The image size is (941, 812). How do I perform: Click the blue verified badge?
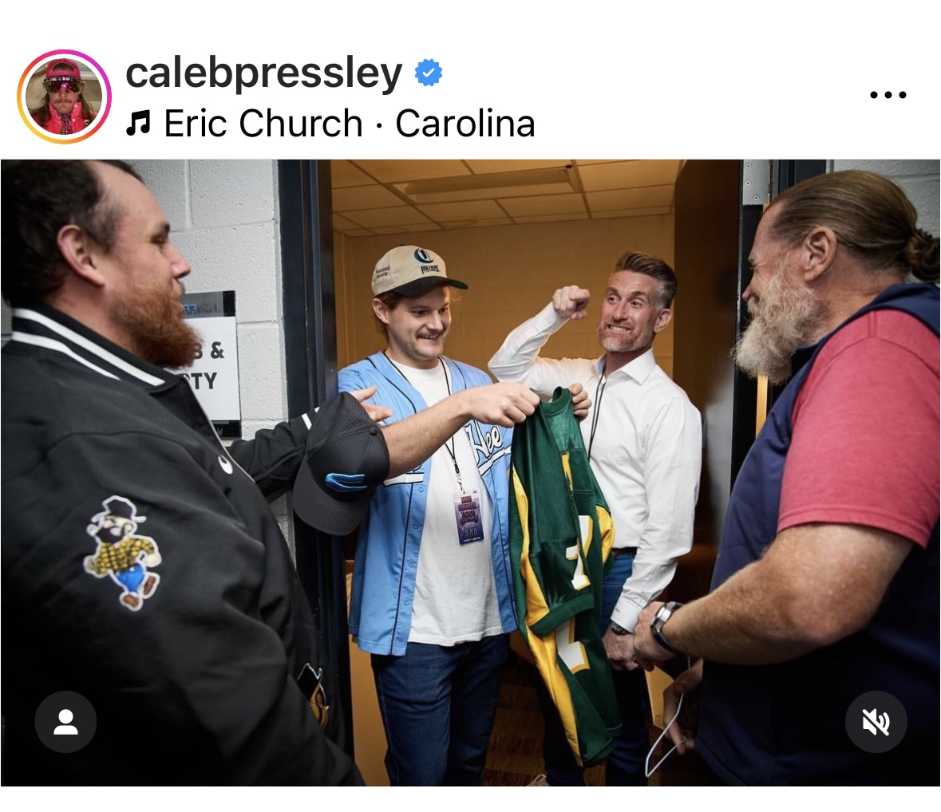(x=429, y=73)
